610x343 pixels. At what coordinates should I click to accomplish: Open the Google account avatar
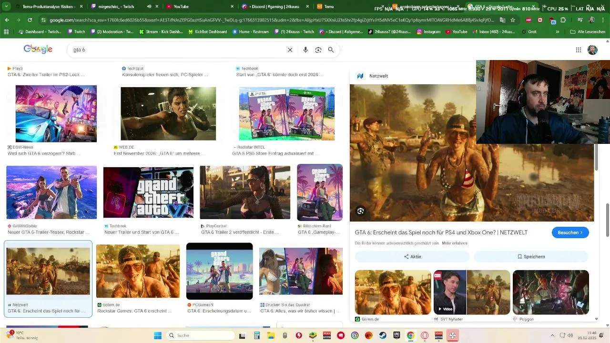(592, 50)
